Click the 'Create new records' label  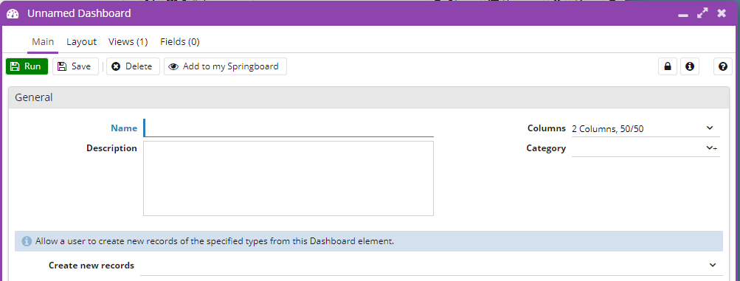[91, 266]
